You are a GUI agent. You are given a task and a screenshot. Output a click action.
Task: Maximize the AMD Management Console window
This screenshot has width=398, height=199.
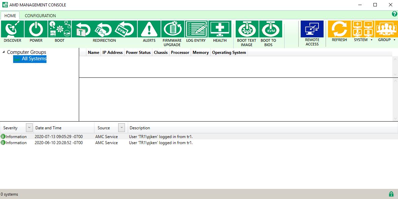(x=375, y=5)
